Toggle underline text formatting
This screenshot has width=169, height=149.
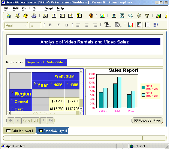[x=67, y=25]
